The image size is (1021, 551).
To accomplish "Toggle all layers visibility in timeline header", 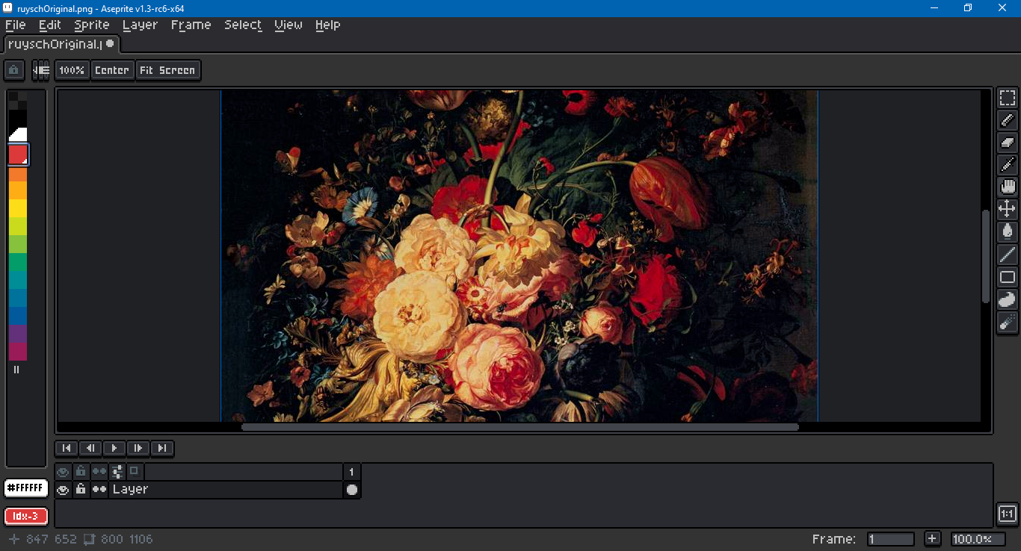I will [x=64, y=471].
